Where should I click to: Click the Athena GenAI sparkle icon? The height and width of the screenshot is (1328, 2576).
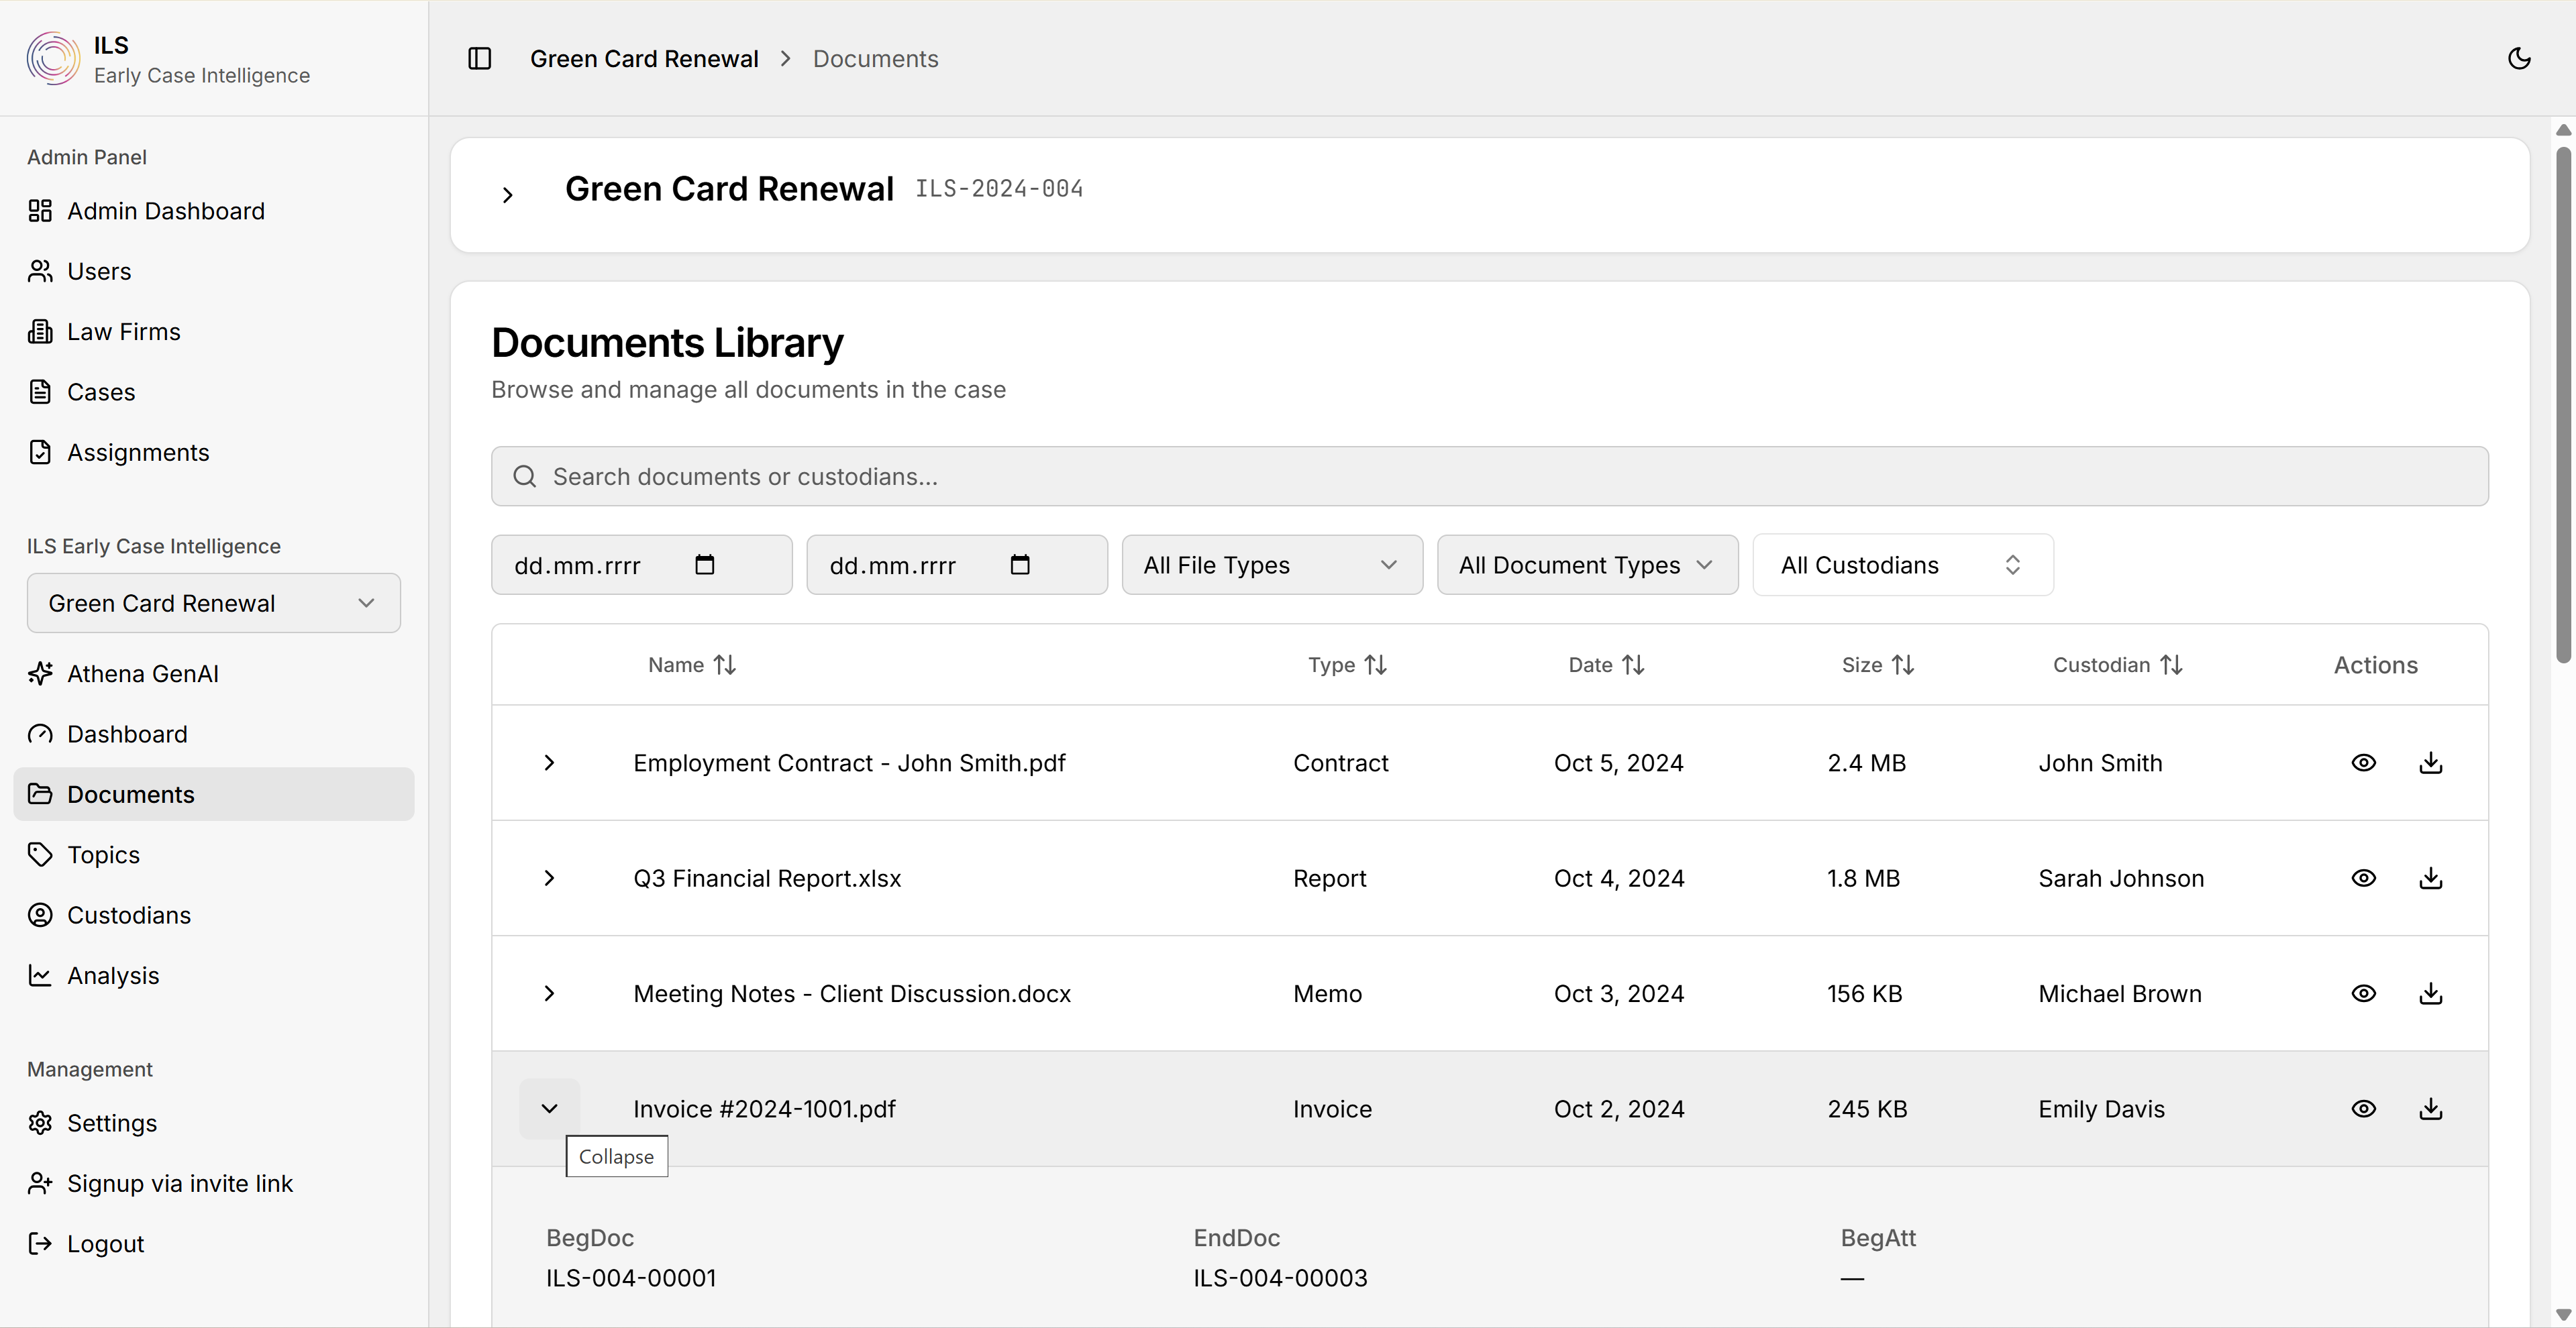40,673
